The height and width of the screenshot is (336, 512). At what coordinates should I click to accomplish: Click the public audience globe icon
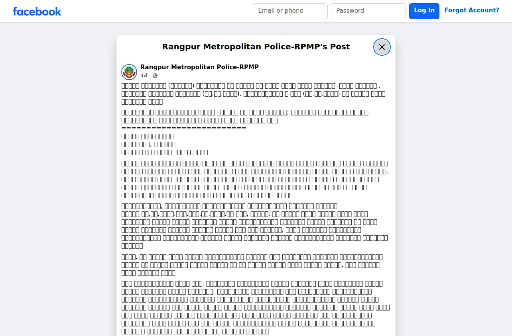[155, 76]
